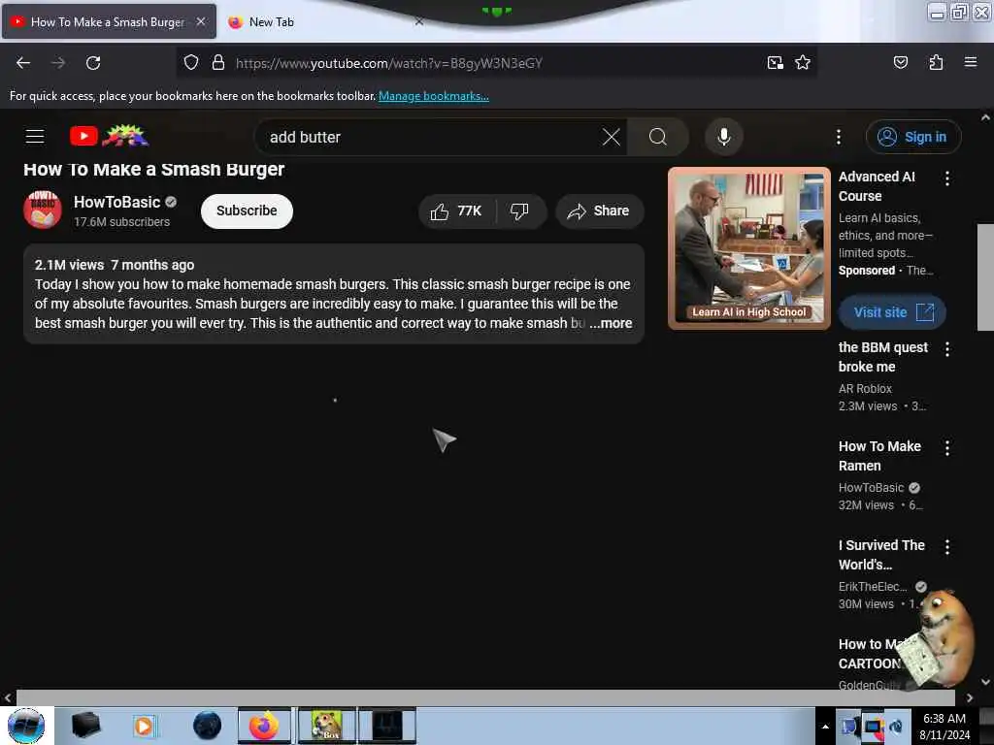Open YouTube settings three-dot menu
The height and width of the screenshot is (745, 994).
coord(838,137)
